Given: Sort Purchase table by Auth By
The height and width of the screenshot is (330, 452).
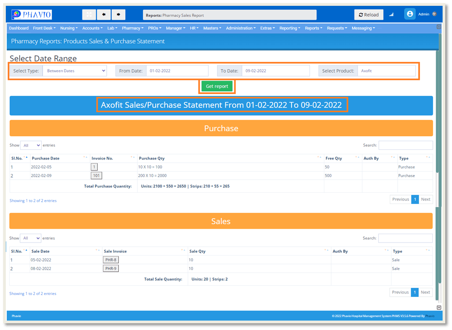Looking at the screenshot, I should (379, 158).
